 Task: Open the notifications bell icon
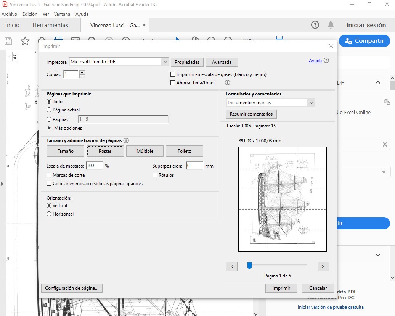click(331, 25)
